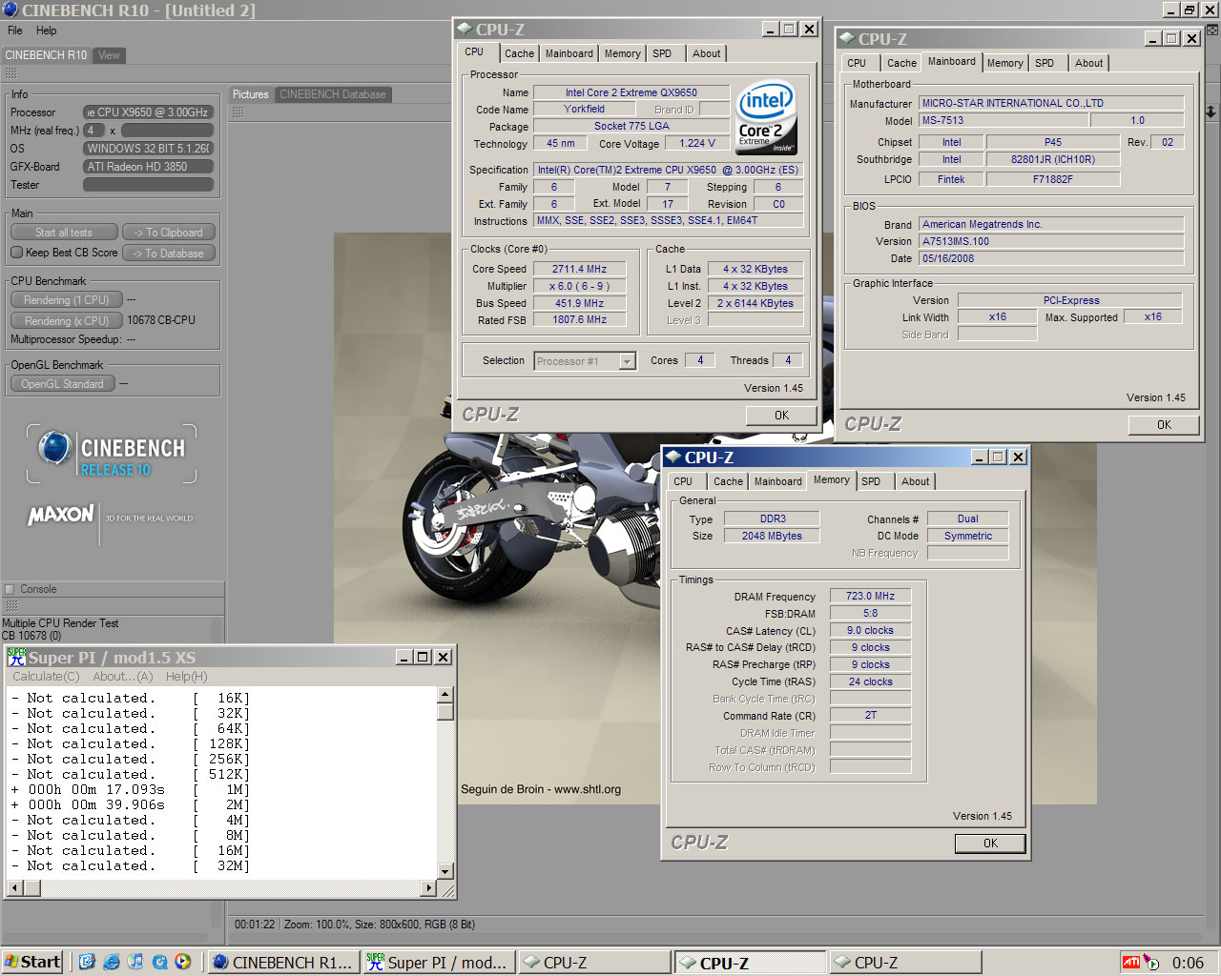
Task: Click the MHz (real freq.) field showing 4
Action: (94, 131)
